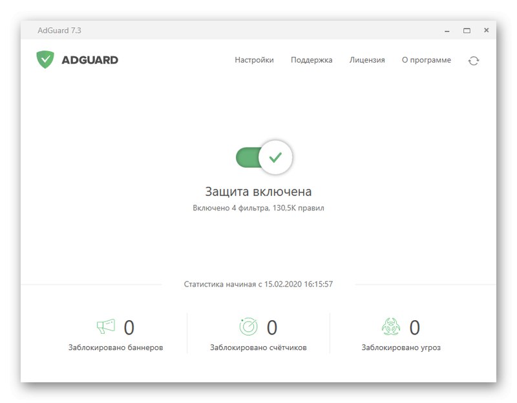517x403 pixels.
Task: Open the Поддержка menu
Action: (311, 60)
